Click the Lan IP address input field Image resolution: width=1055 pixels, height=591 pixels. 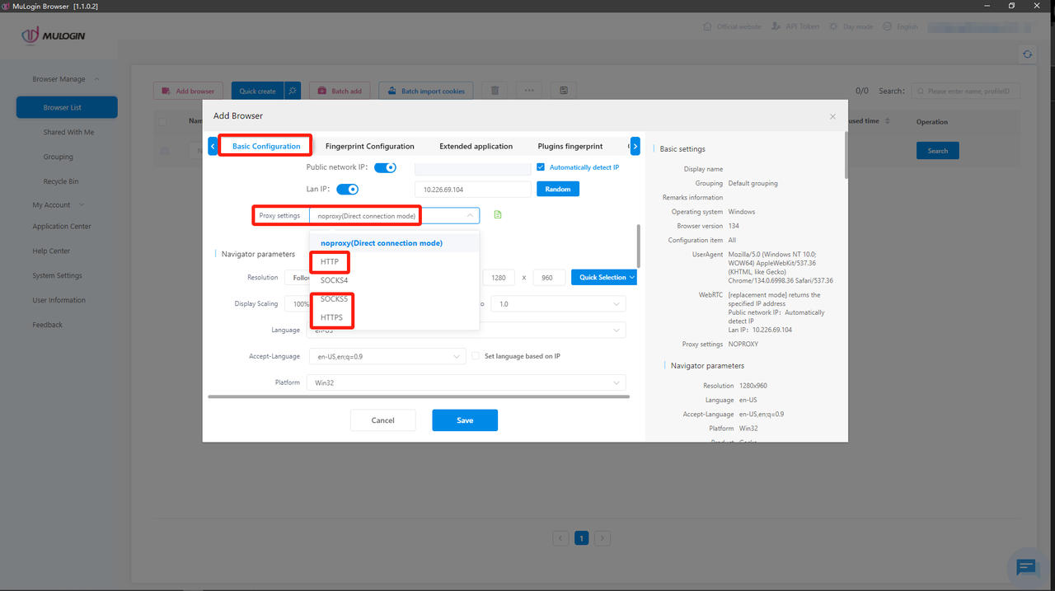472,190
